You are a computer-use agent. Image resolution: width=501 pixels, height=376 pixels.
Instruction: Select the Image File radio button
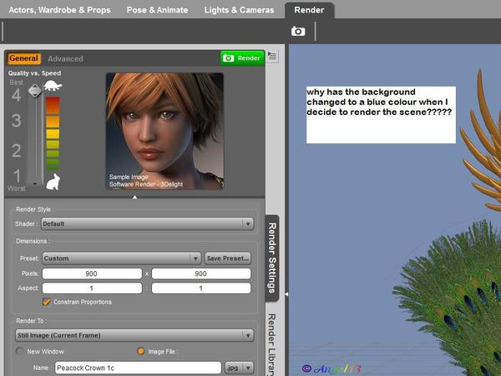(x=140, y=351)
